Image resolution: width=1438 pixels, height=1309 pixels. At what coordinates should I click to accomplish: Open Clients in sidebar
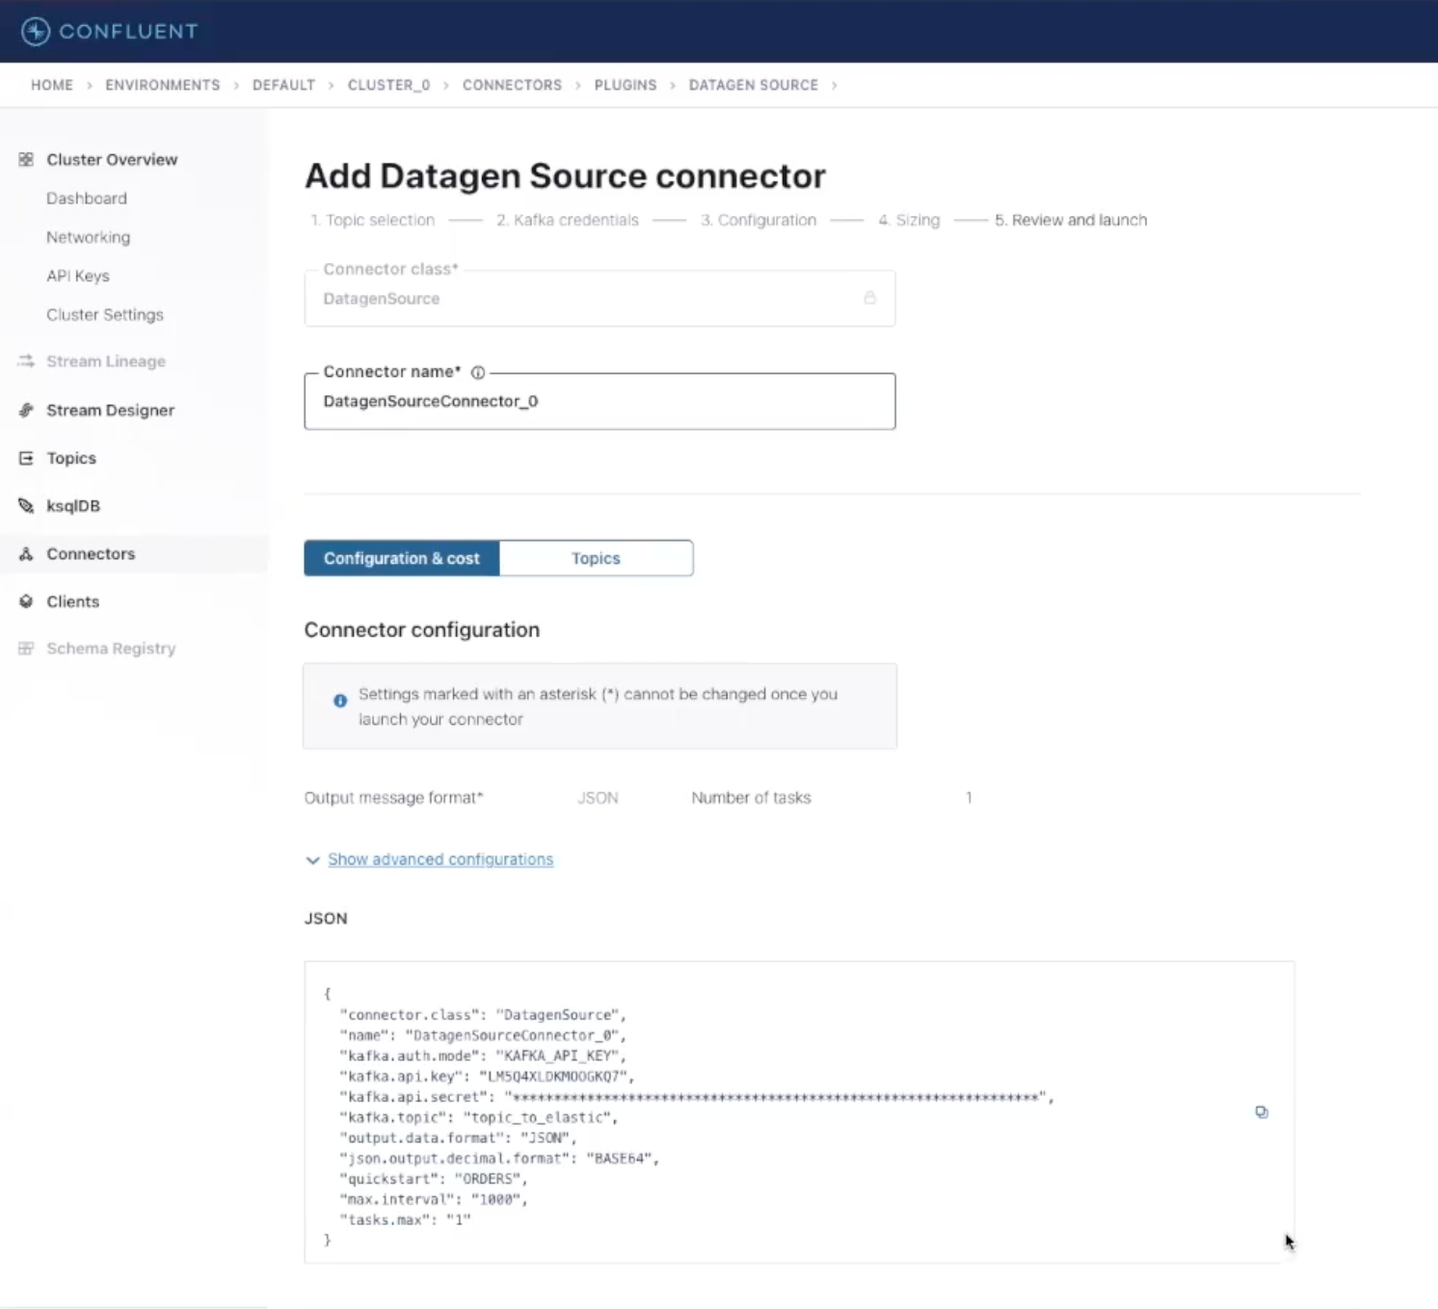(73, 601)
